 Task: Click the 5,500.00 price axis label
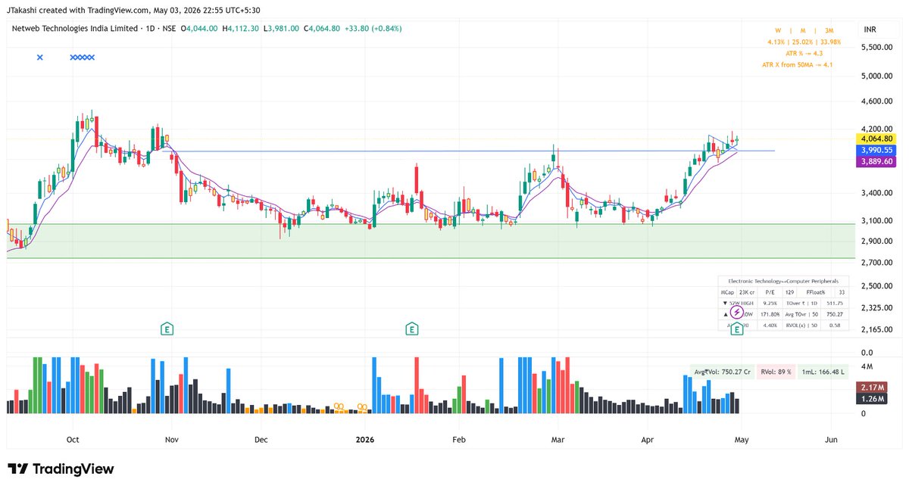pyautogui.click(x=877, y=47)
